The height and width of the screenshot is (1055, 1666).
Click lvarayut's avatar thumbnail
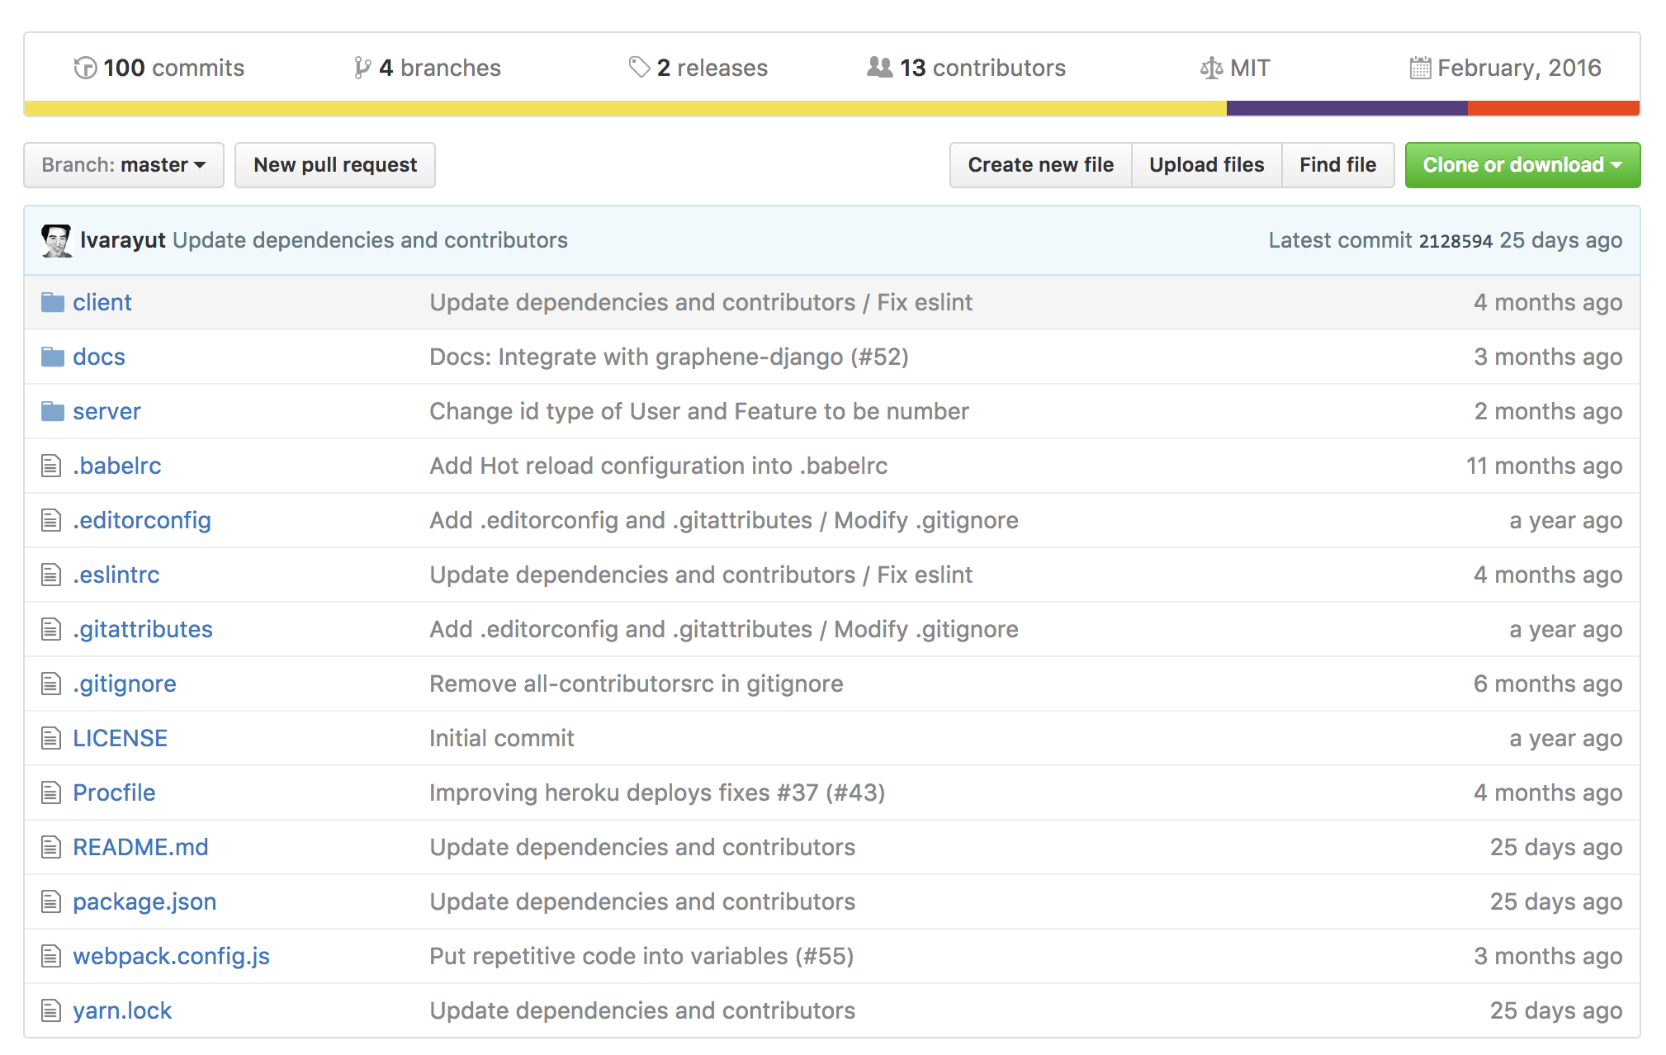(x=57, y=240)
